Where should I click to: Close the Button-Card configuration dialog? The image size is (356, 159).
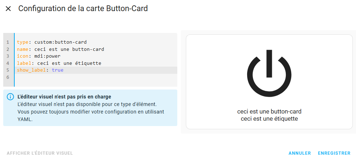coord(8,9)
